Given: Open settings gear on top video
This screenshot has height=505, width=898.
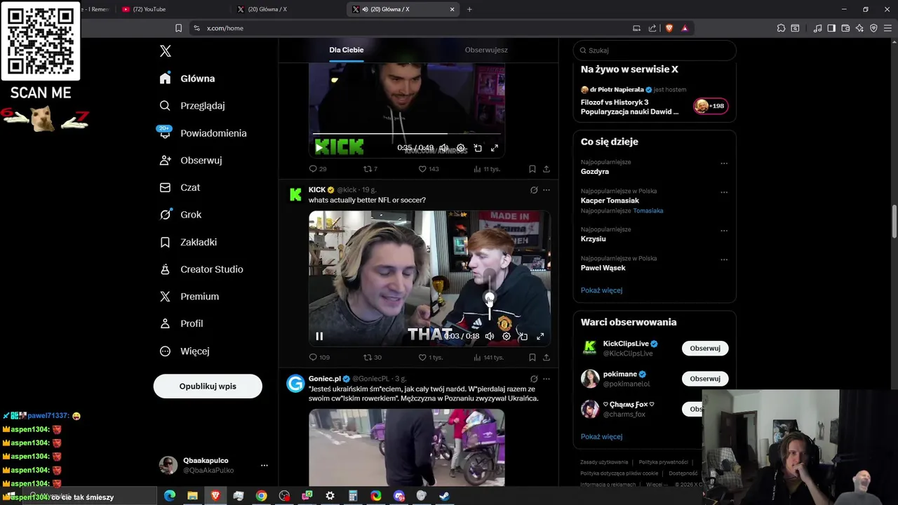Looking at the screenshot, I should tap(461, 148).
